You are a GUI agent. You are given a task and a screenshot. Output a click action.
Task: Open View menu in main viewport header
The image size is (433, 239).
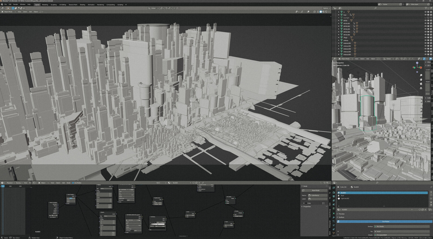tap(19, 12)
